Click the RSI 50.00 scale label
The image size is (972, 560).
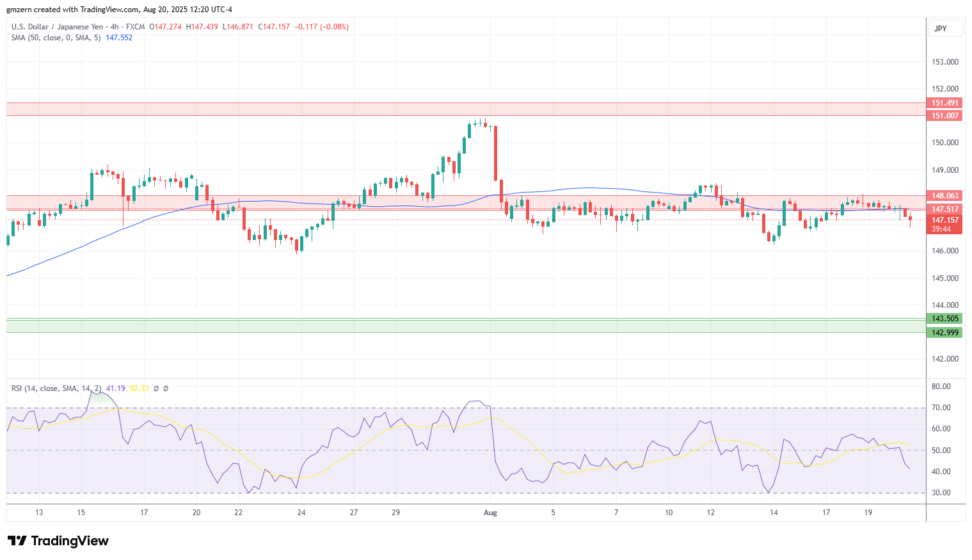941,451
